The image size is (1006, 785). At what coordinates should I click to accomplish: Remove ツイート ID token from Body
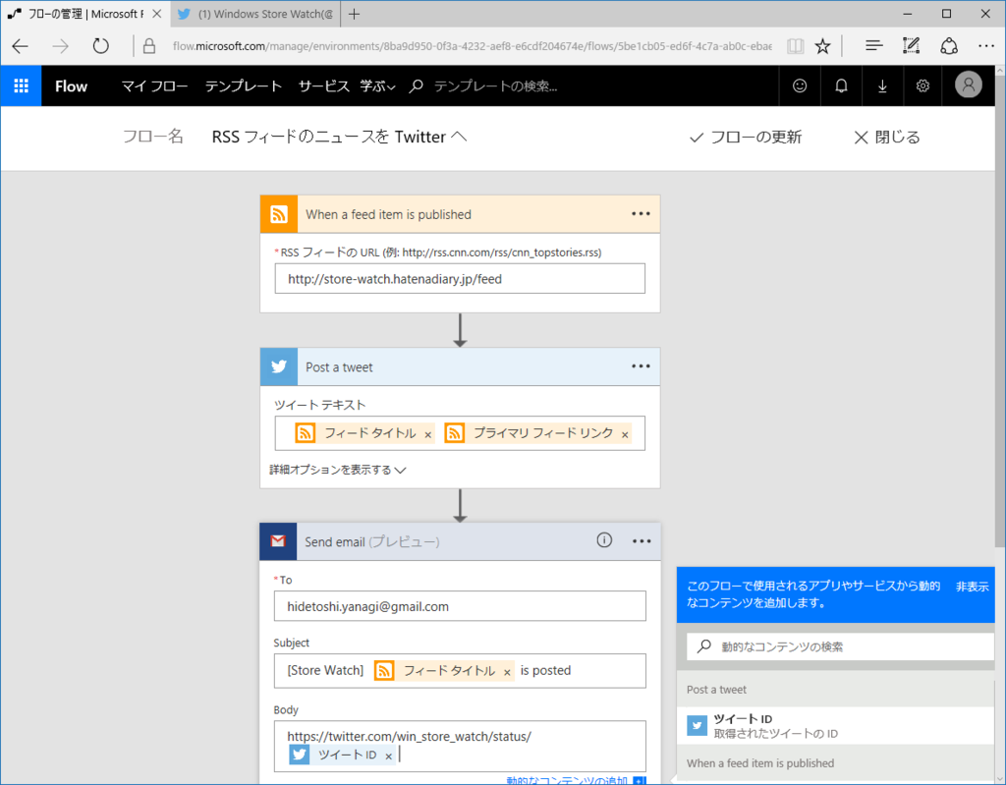click(x=388, y=757)
